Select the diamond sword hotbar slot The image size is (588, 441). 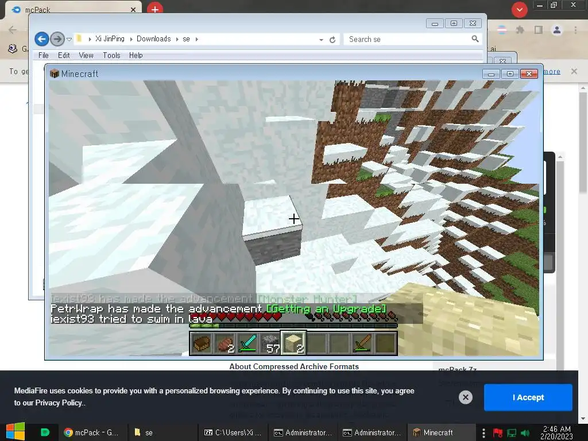(x=247, y=343)
